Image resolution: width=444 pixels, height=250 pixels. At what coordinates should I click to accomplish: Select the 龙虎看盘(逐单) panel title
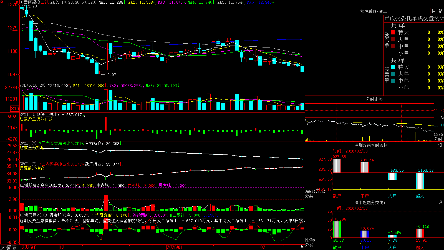pyautogui.click(x=374, y=11)
